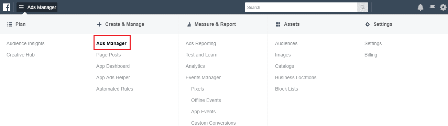
Task: Select the highlighted Ads Manager link
Action: [111, 43]
